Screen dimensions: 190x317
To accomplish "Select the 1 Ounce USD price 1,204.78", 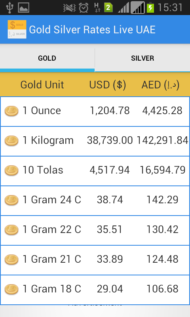I will coord(110,111).
